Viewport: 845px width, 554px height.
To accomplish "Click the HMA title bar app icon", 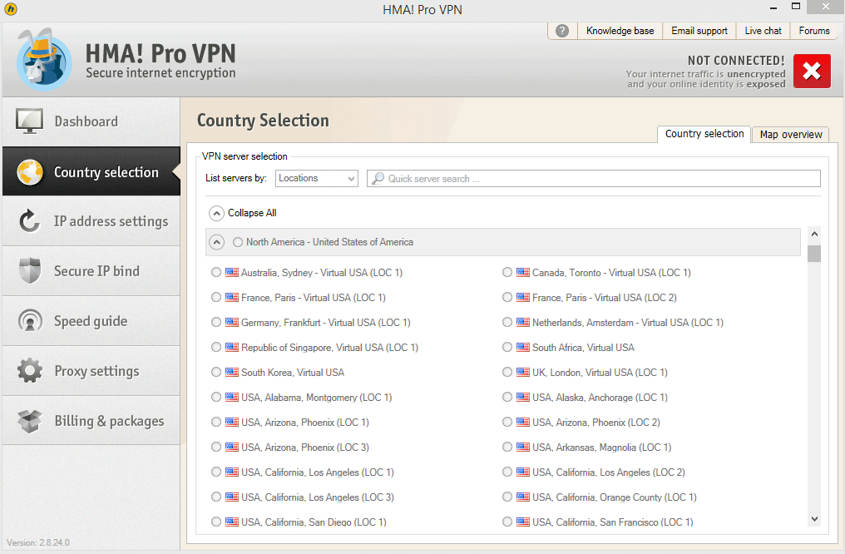I will [x=10, y=9].
